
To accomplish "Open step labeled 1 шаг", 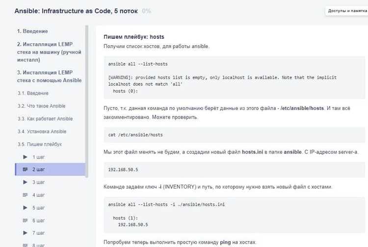I will [x=38, y=157].
